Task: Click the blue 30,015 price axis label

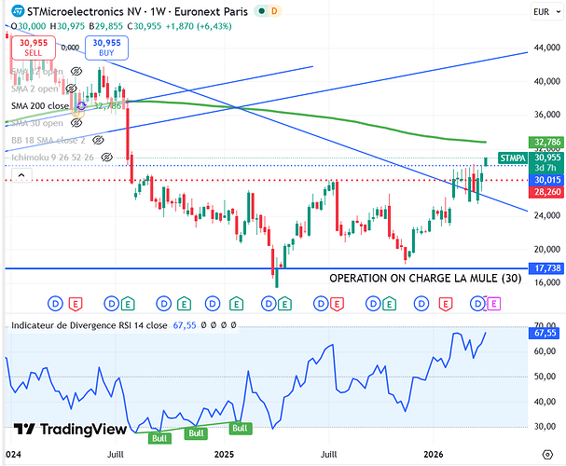Action: pyautogui.click(x=547, y=180)
